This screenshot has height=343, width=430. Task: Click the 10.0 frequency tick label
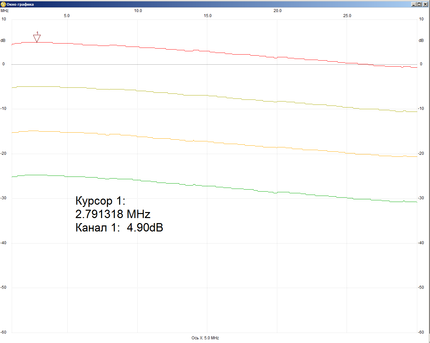coord(138,11)
